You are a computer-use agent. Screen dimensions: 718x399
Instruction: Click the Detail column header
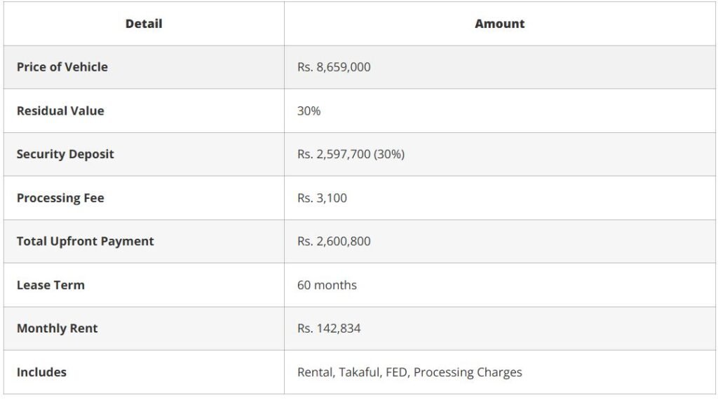click(x=144, y=24)
